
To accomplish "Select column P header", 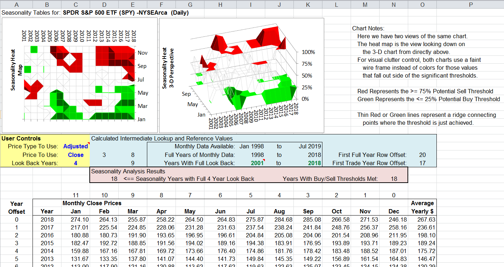I will (x=470, y=4).
